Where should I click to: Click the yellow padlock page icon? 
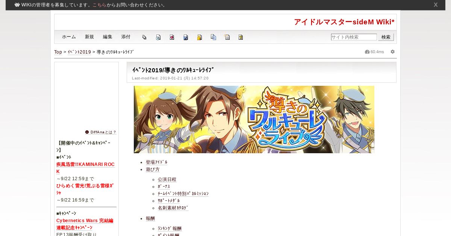(200, 37)
